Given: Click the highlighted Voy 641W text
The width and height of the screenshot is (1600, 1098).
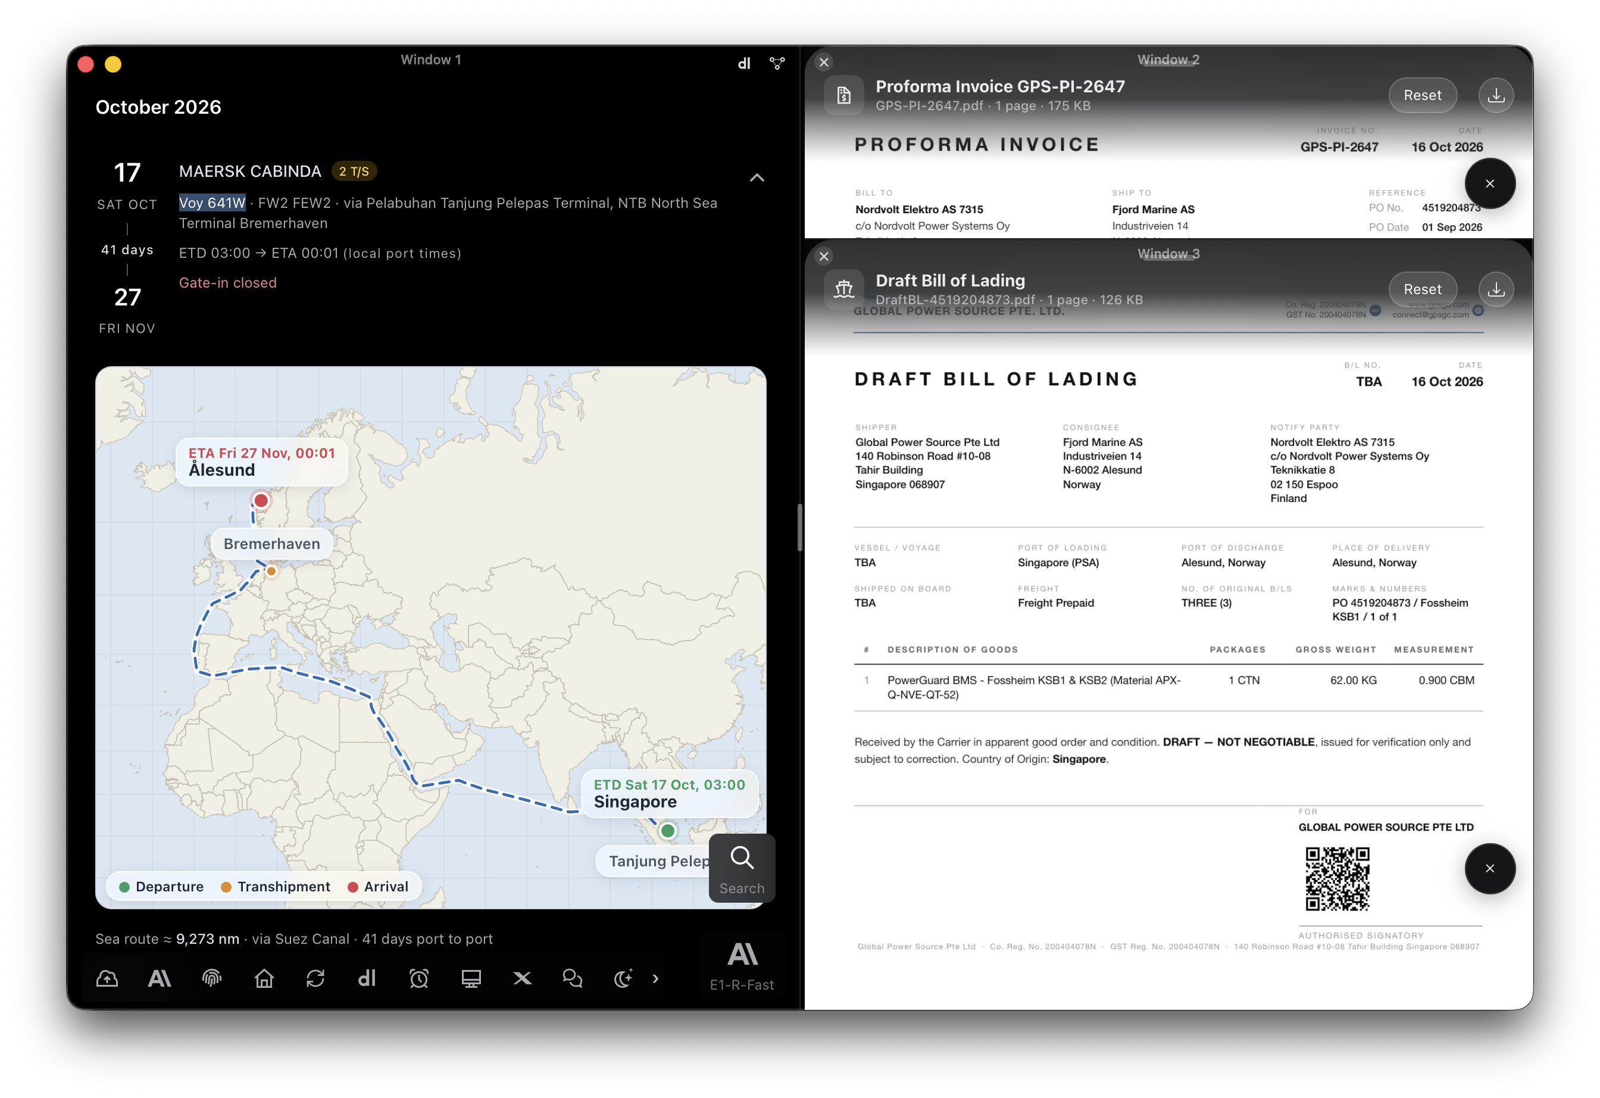Looking at the screenshot, I should click(212, 202).
